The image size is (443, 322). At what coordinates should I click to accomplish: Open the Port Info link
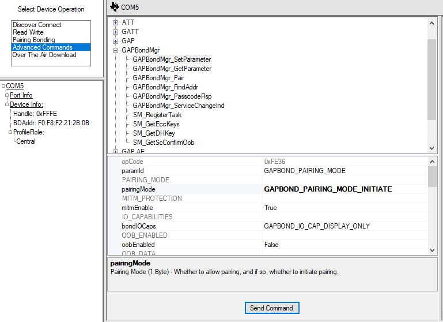pyautogui.click(x=21, y=95)
